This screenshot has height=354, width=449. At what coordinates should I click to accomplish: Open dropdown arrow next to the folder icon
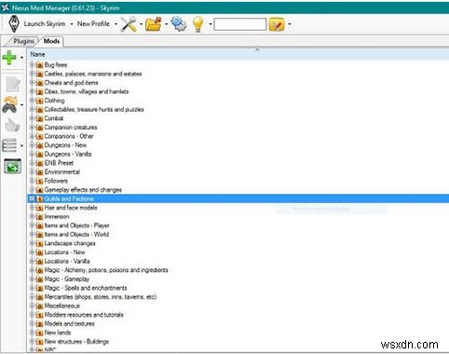[166, 24]
